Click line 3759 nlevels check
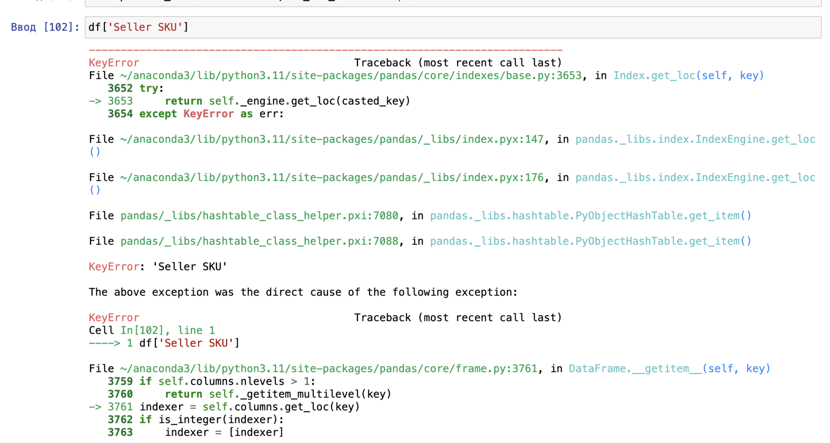Viewport: 830px width, 443px height. pyautogui.click(x=212, y=382)
